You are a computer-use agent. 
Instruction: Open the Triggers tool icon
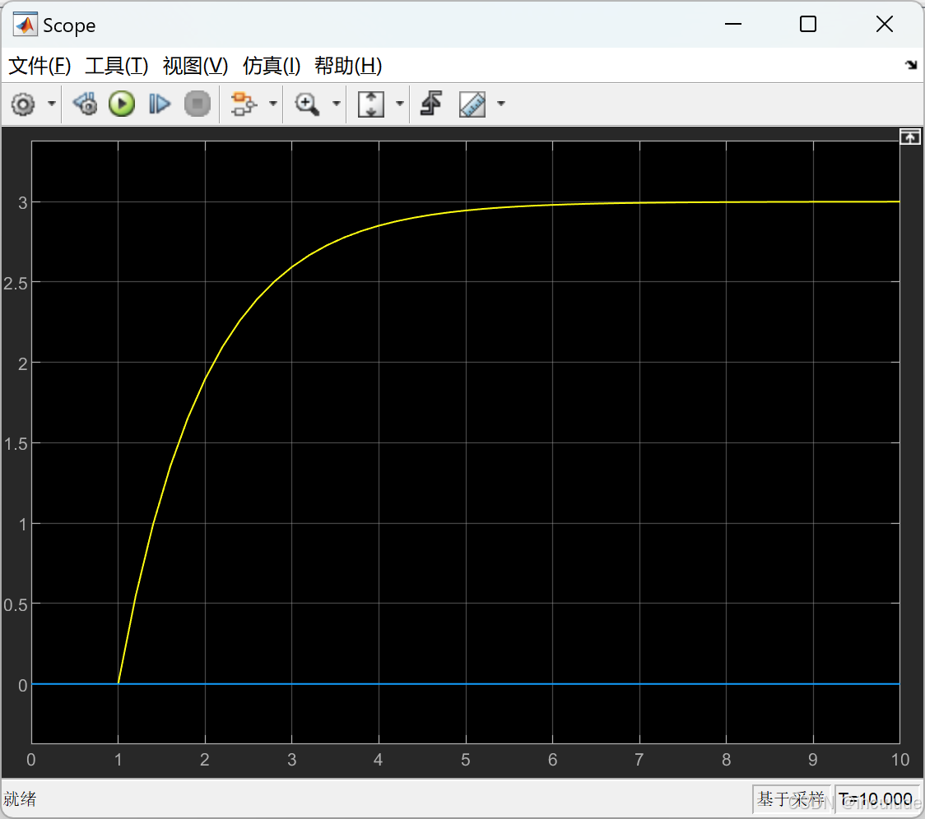[431, 104]
